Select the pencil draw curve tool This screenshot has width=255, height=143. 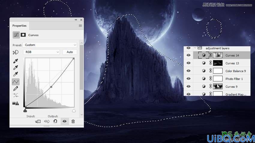point(16,89)
